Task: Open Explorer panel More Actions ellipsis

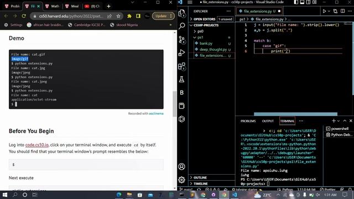Action: tap(228, 11)
